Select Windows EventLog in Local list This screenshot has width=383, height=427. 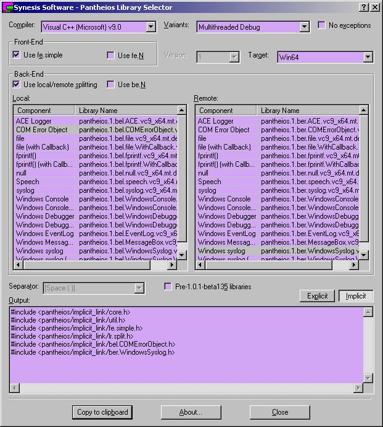[96, 234]
